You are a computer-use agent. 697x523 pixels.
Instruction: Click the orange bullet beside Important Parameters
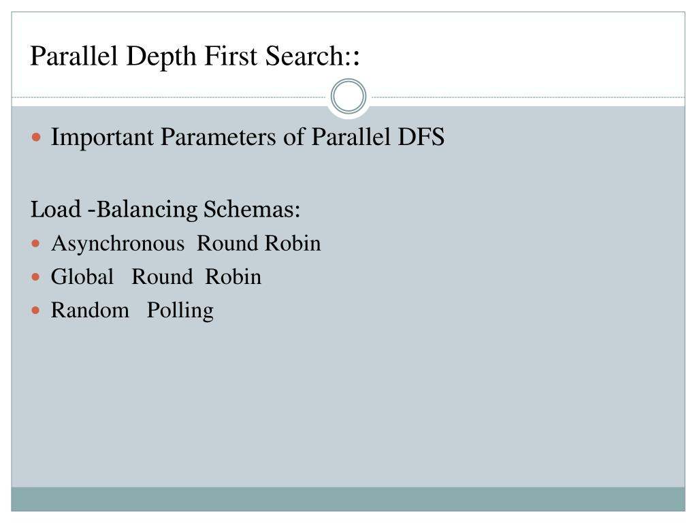(36, 137)
